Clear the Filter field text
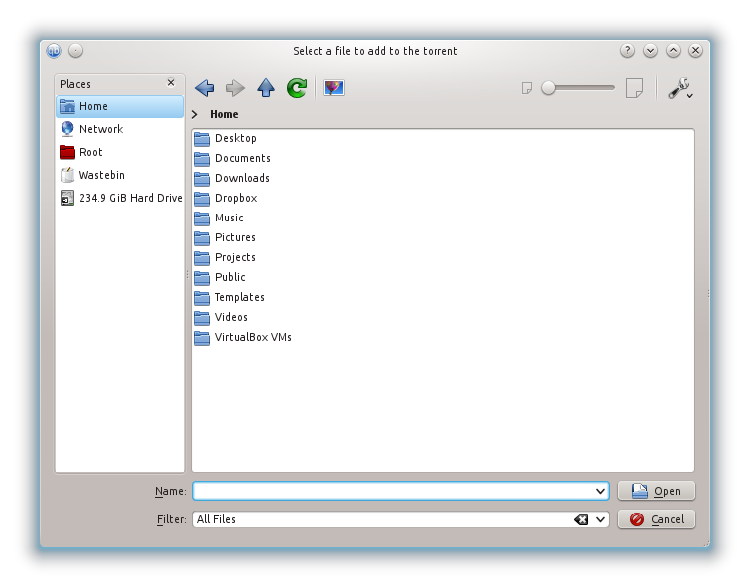 [x=581, y=519]
